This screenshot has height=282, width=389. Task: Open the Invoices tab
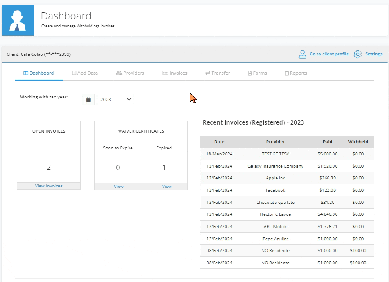(175, 73)
